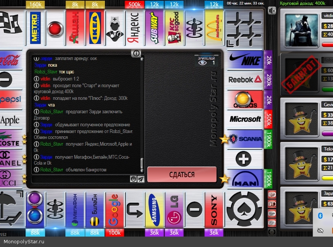Open the emoji smiley picker in chat
The width and height of the screenshot is (333, 247).
point(133,179)
